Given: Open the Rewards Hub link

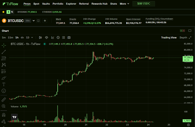Looking at the screenshot, I should (x=100, y=4).
